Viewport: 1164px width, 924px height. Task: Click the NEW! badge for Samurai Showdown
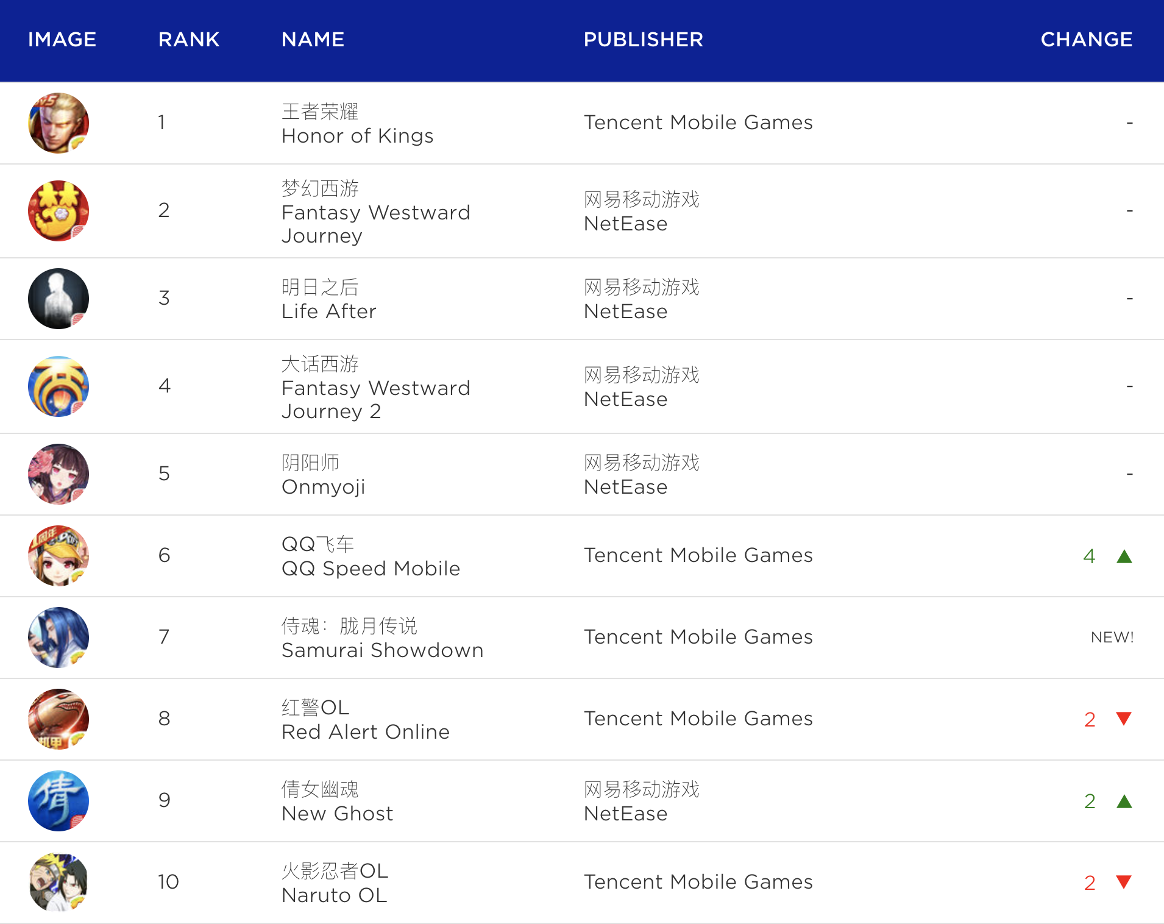coord(1112,638)
